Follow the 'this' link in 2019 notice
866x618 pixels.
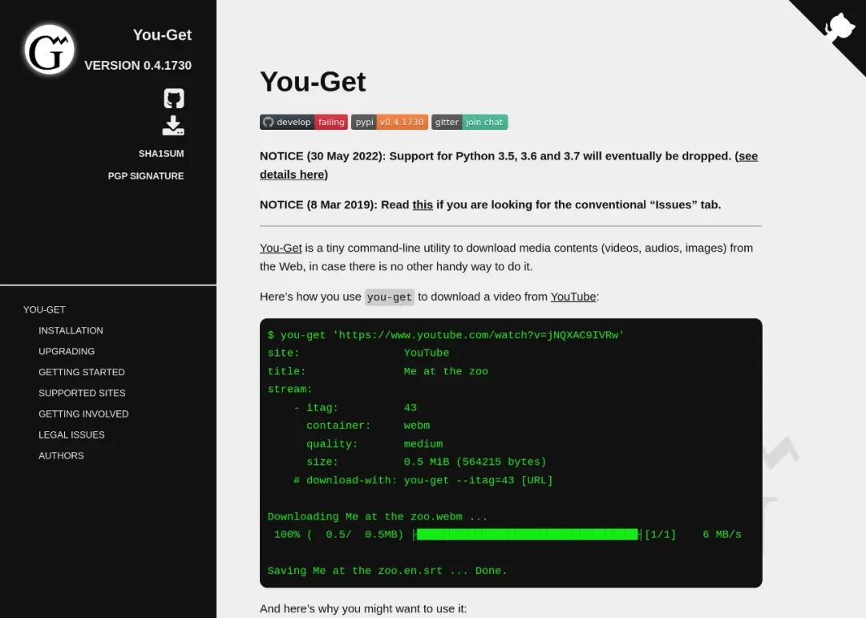423,205
